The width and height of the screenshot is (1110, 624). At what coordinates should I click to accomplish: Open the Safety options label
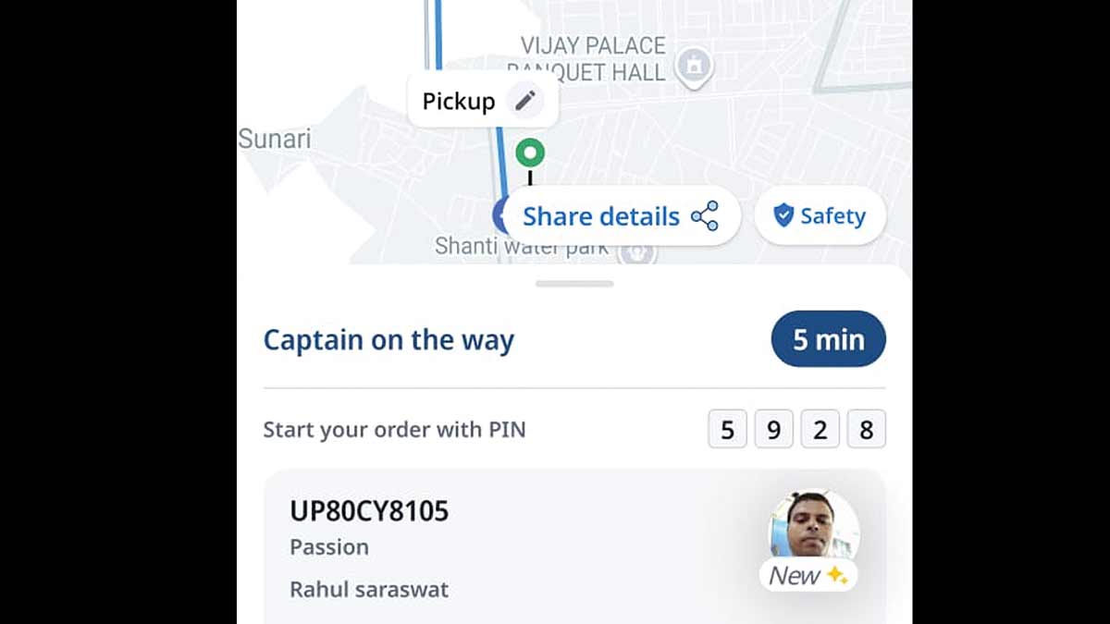point(832,216)
